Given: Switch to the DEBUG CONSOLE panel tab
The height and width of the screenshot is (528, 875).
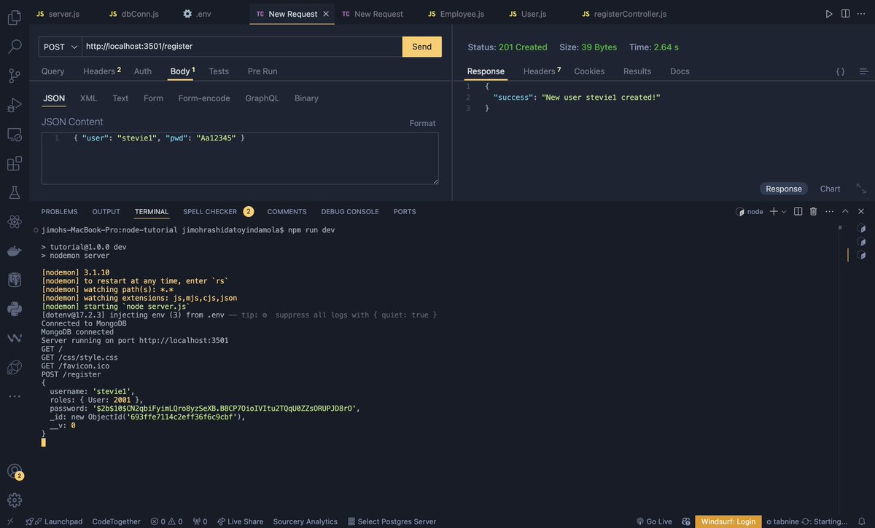Looking at the screenshot, I should coord(350,211).
